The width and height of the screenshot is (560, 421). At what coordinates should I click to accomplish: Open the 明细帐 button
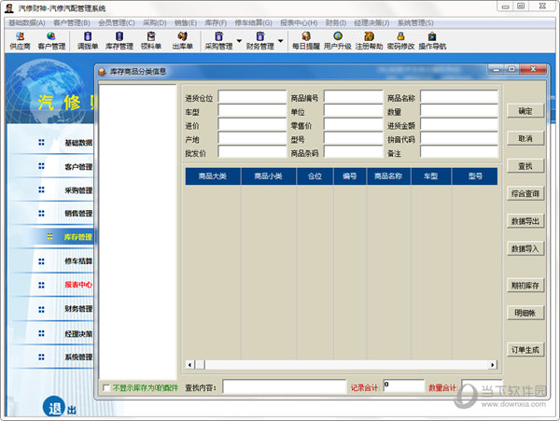click(525, 313)
